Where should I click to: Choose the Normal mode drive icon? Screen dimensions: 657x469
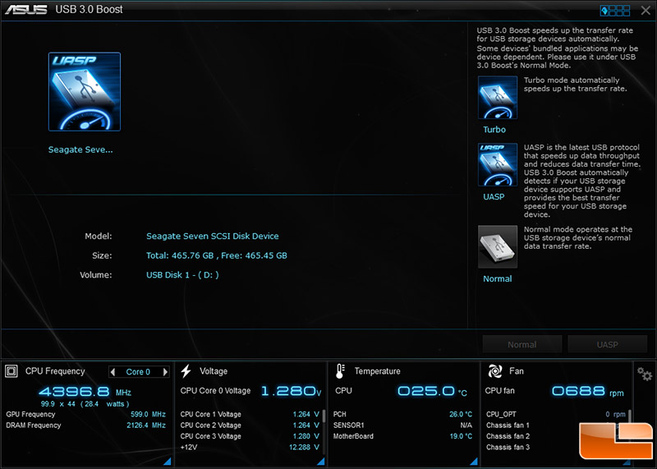coord(498,246)
